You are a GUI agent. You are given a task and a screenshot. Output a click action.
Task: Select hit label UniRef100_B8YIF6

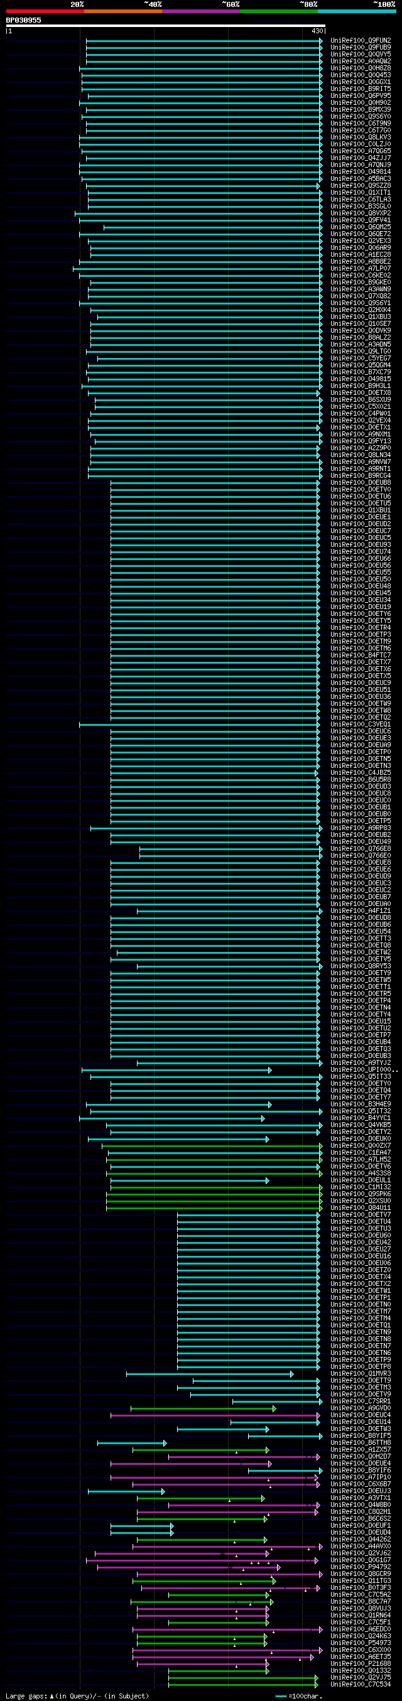tap(361, 1471)
